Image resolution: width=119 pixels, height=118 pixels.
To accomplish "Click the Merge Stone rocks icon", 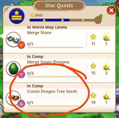I will click(x=13, y=40).
